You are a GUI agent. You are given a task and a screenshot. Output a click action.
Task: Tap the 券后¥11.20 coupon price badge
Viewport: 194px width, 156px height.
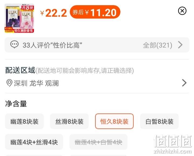(x=95, y=12)
